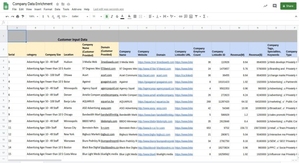Viewport: 299px width, 163px height.
Task: Toggle bold formatting
Action: click(x=107, y=17)
